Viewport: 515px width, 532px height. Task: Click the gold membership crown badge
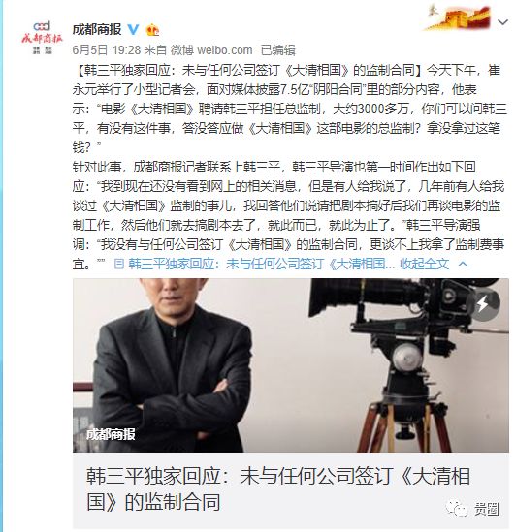[152, 30]
